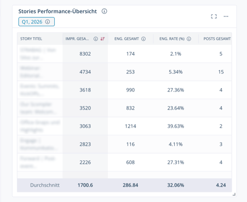The width and height of the screenshot is (247, 202).
Task: Sort by POSTS GESAMT column header
Action: click(x=217, y=39)
